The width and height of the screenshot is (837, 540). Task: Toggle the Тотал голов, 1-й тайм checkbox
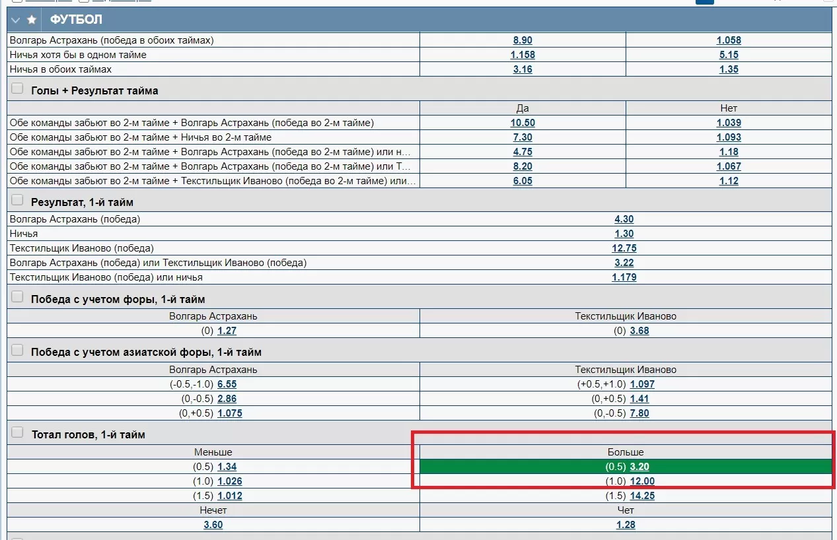[17, 432]
